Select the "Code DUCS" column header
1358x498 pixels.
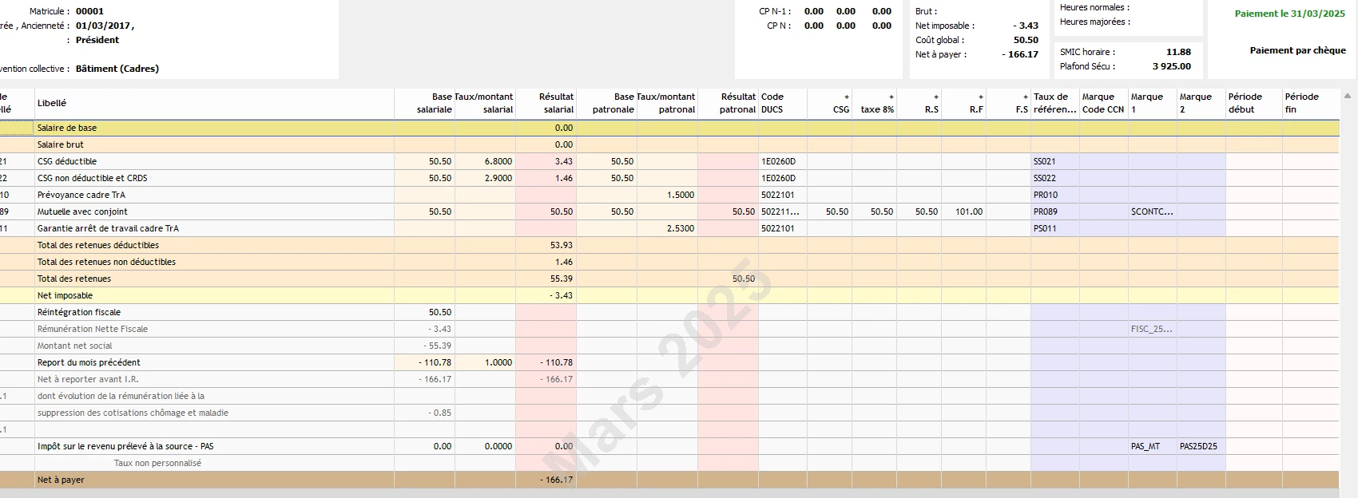coord(783,104)
